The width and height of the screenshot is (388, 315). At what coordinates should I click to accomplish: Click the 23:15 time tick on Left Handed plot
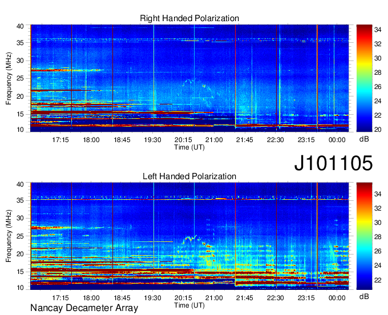(306, 298)
